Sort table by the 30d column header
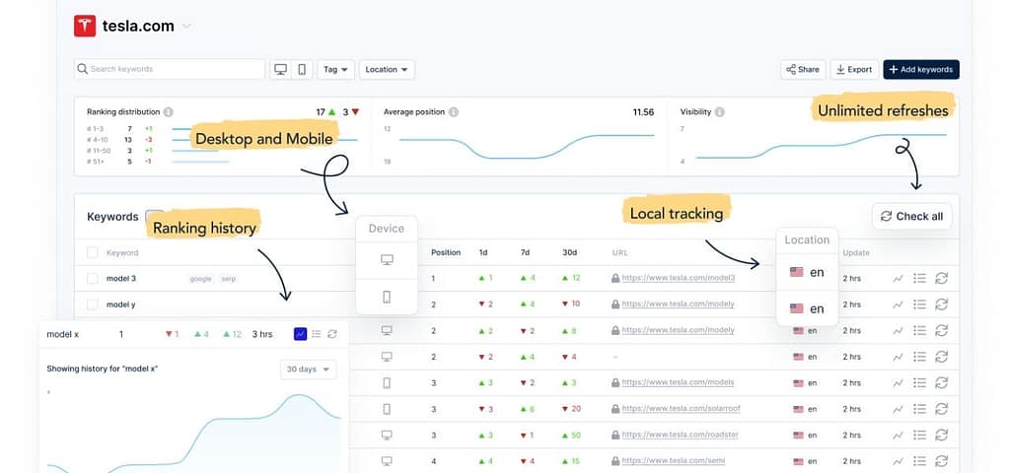 tap(571, 252)
